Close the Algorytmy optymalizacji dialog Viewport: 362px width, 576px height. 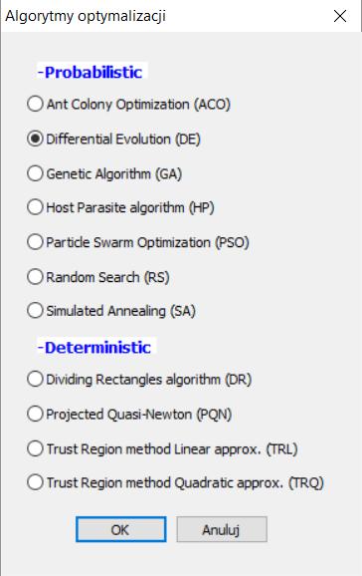[340, 16]
